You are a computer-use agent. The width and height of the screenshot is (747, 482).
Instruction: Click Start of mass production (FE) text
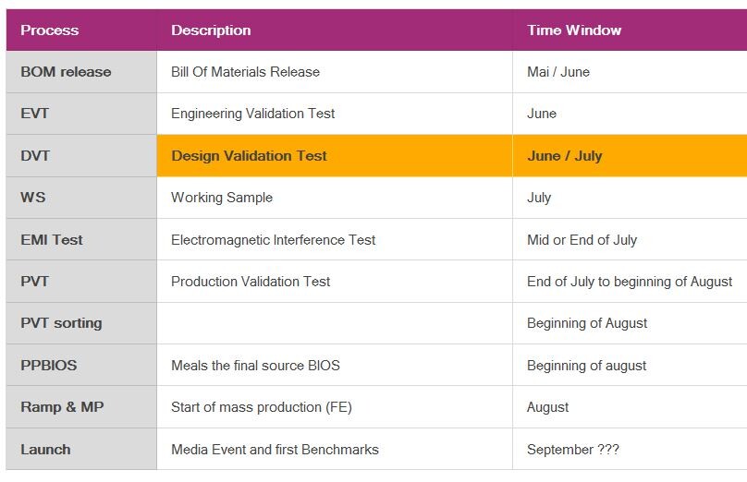(261, 407)
